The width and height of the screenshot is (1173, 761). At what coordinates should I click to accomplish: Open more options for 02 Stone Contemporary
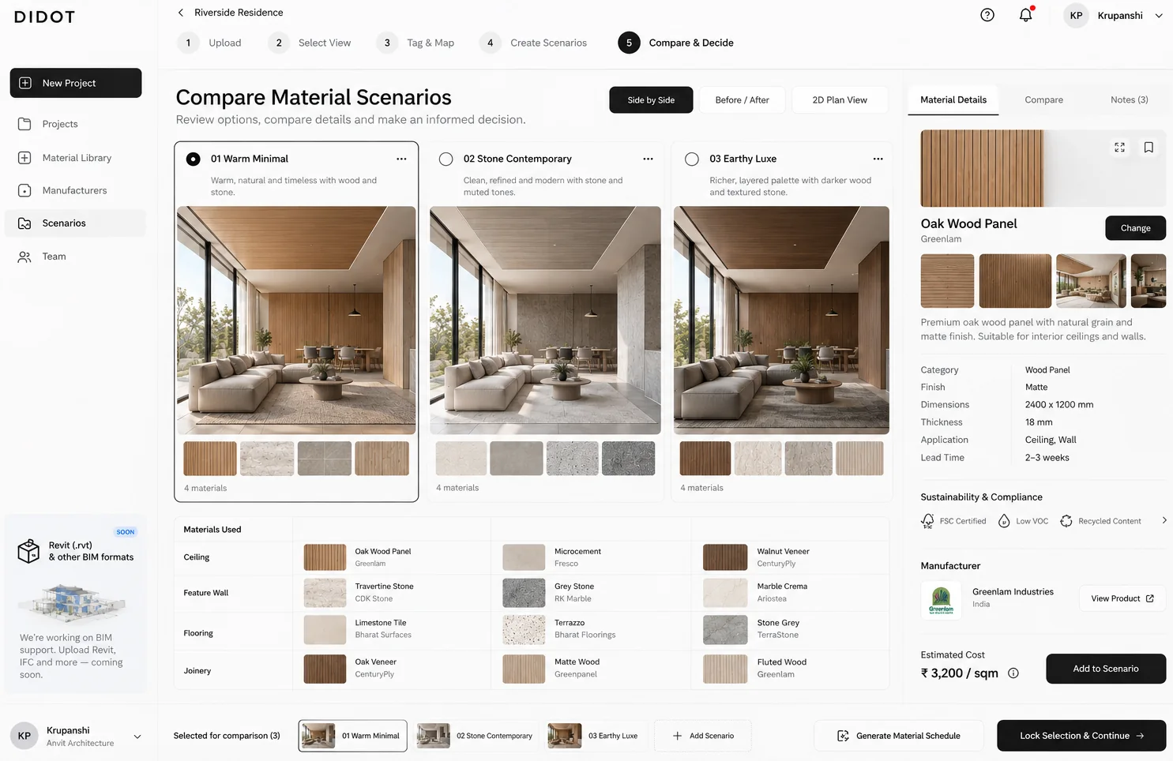648,159
